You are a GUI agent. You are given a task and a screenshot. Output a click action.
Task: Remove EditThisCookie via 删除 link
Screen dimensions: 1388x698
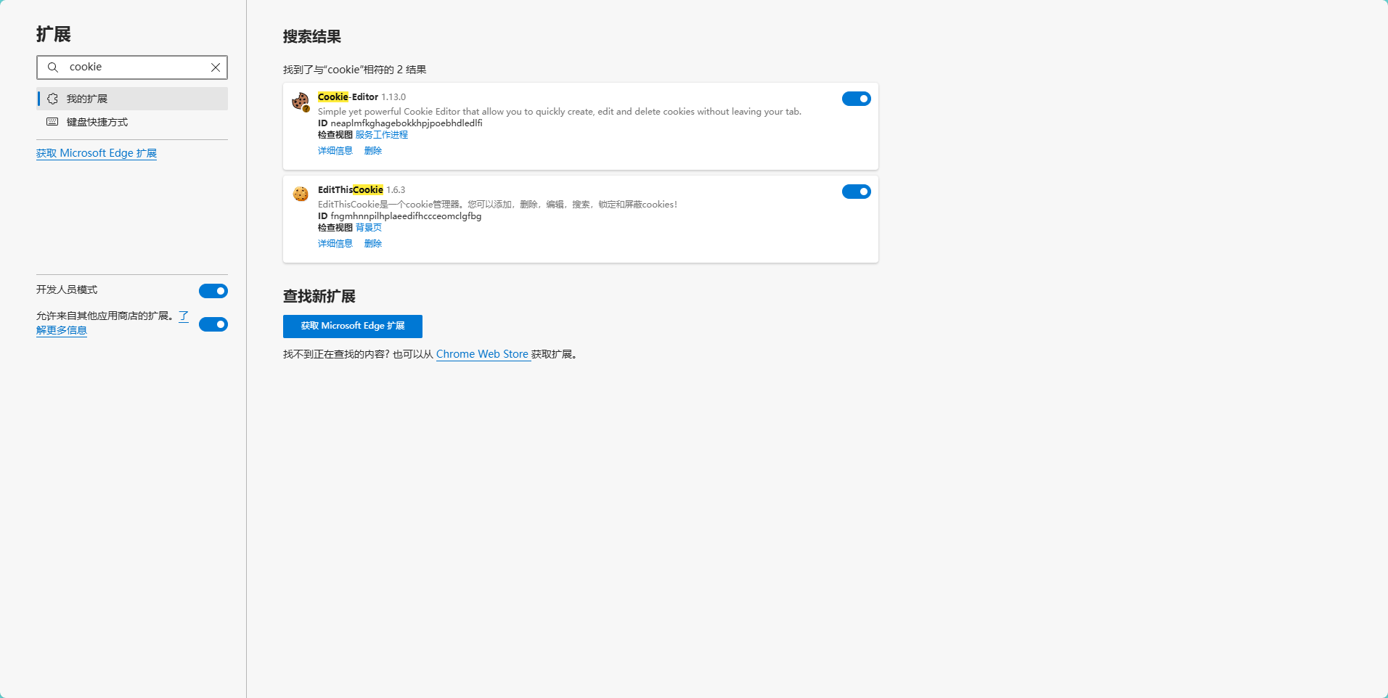click(x=373, y=244)
